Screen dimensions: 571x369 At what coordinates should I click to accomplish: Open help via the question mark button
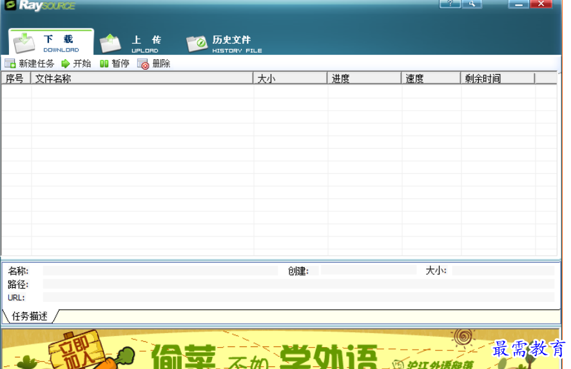click(450, 4)
